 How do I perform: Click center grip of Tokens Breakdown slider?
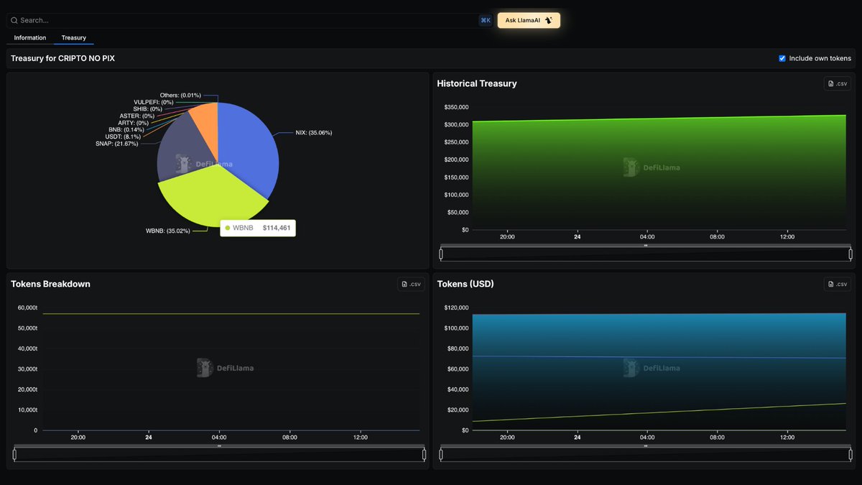tap(219, 445)
